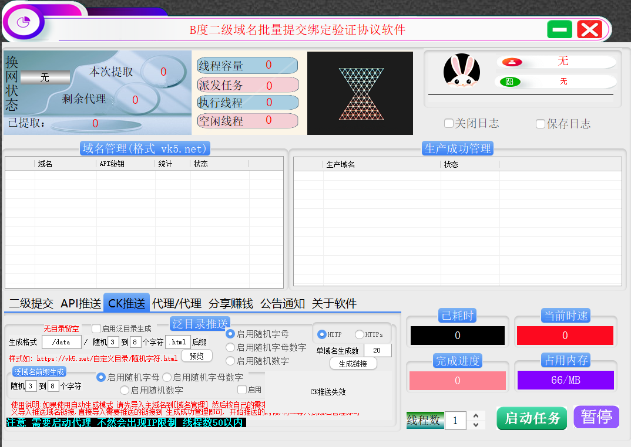Click the 生成链接 button
The height and width of the screenshot is (447, 631).
[353, 364]
